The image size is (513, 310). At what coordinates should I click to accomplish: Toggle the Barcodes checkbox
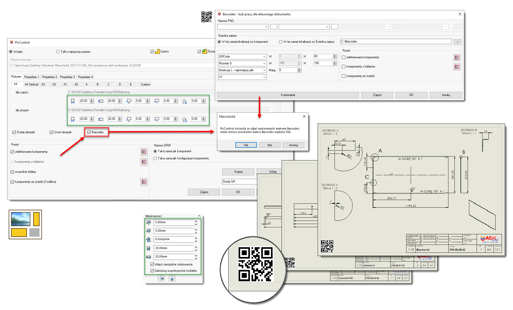coord(89,132)
